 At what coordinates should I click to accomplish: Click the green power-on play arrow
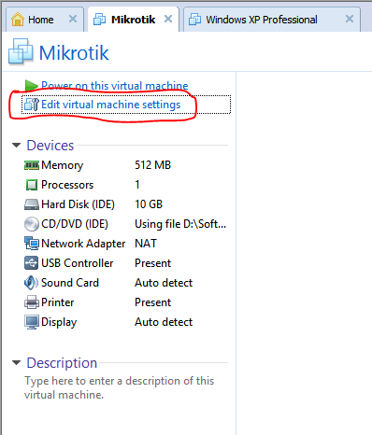[31, 85]
